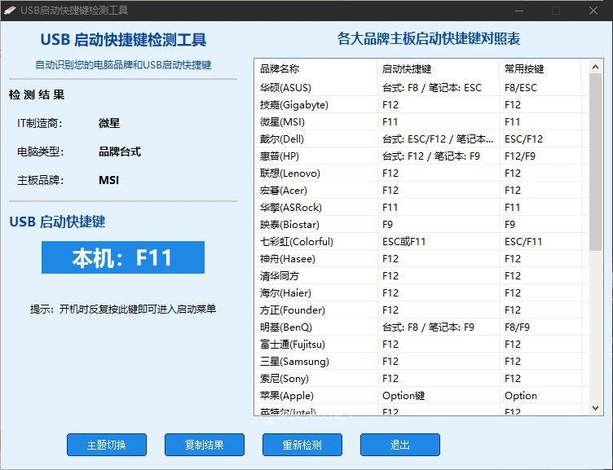Select the 富士通(Fujitsu) row
Screen dimensions: 613x470
pyautogui.click(x=421, y=345)
